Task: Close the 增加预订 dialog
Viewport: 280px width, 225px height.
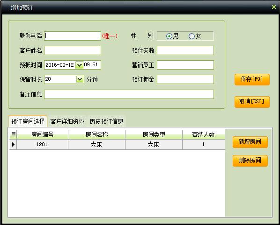Action: [274, 7]
